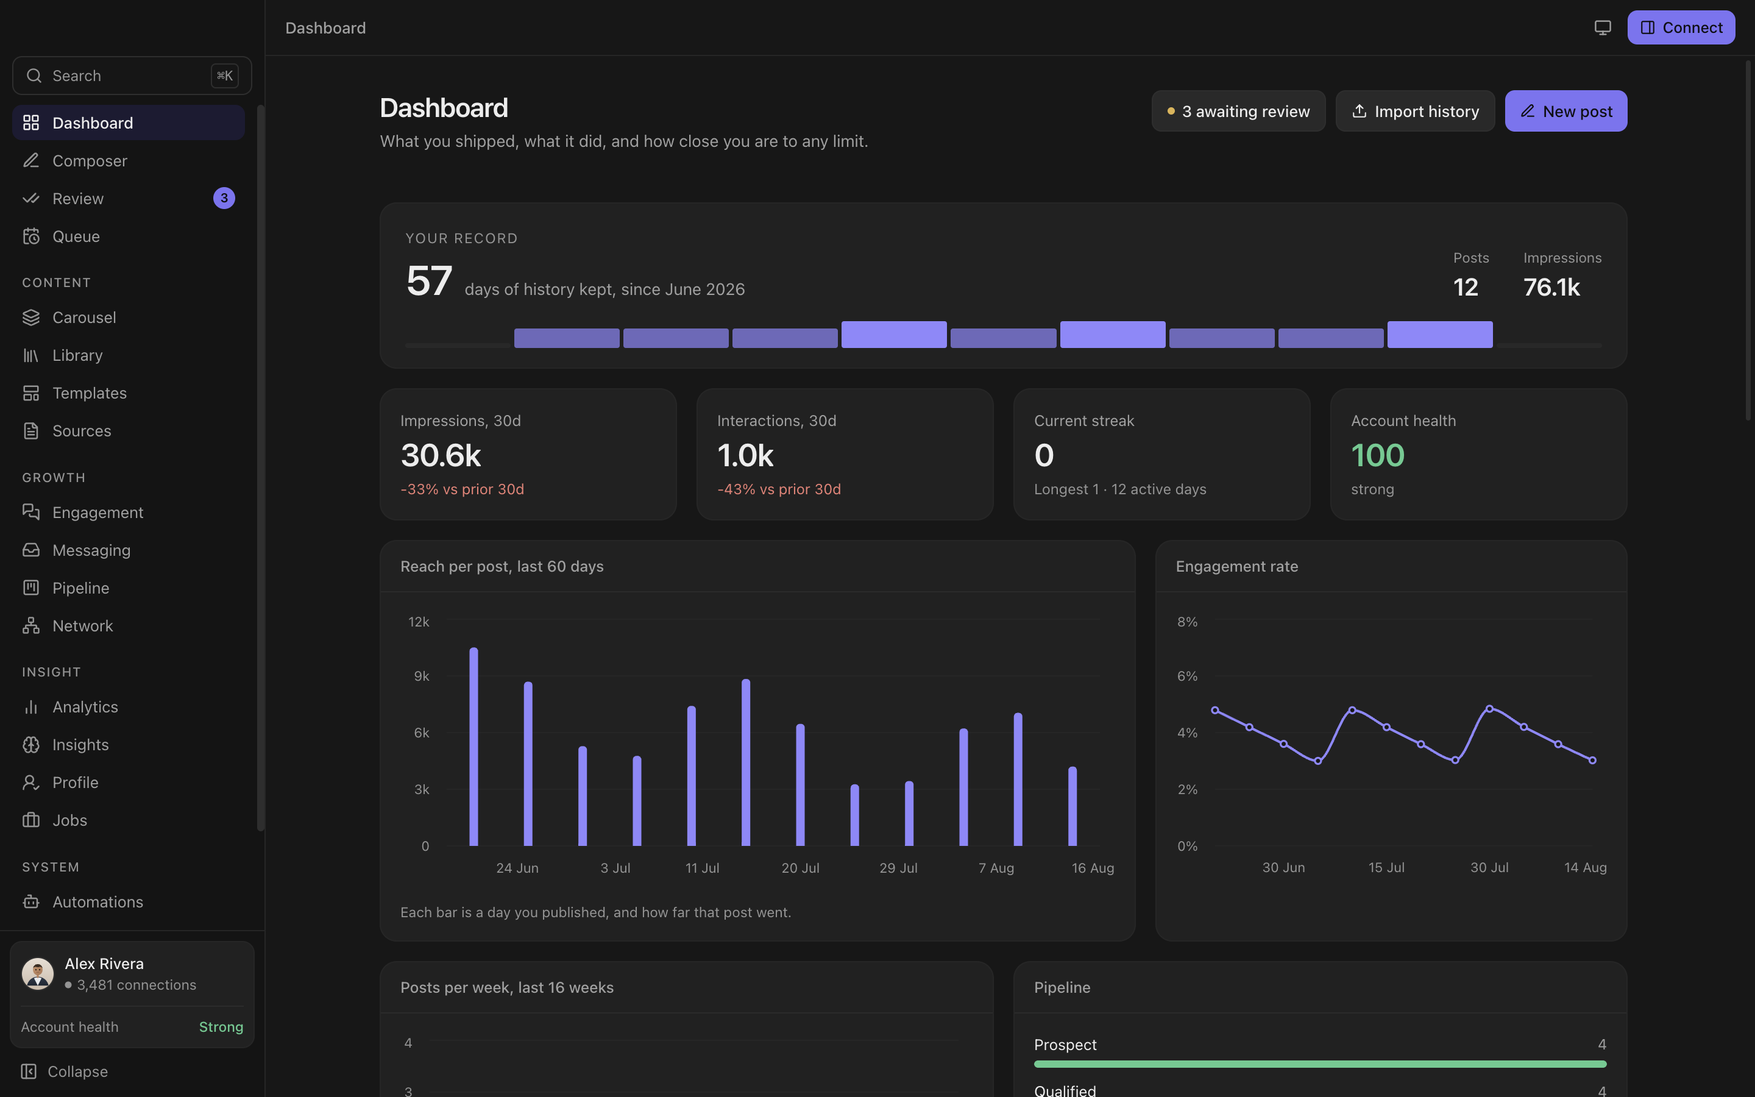Open the 3 awaiting review button
The height and width of the screenshot is (1097, 1755).
1238,111
